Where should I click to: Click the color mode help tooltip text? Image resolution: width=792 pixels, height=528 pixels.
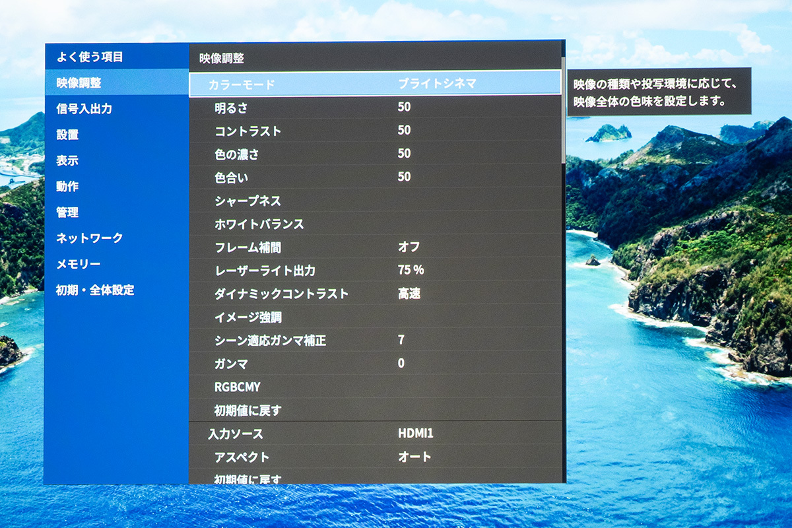click(654, 93)
